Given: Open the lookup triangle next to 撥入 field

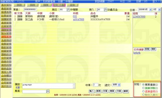Looking at the screenshot, I should tap(106, 9).
